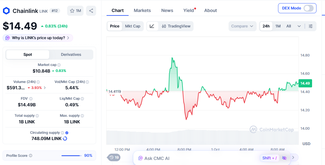Click the Ask CMC AI chat icon

click(141, 158)
